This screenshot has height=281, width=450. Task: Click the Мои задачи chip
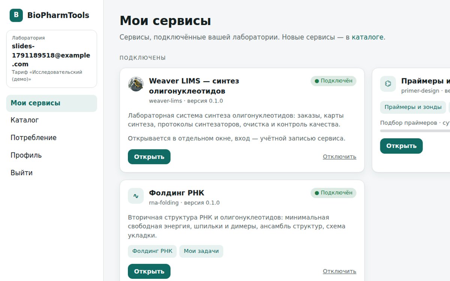(x=201, y=251)
